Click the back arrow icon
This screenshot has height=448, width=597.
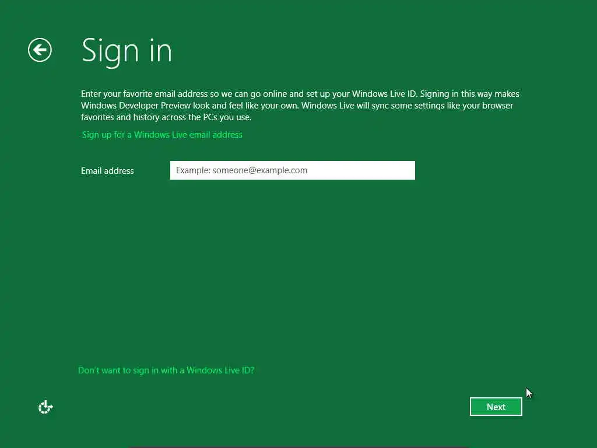coord(40,50)
